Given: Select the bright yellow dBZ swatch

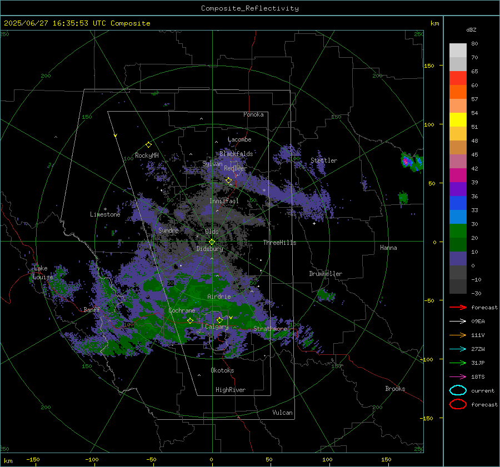Looking at the screenshot, I should point(458,119).
